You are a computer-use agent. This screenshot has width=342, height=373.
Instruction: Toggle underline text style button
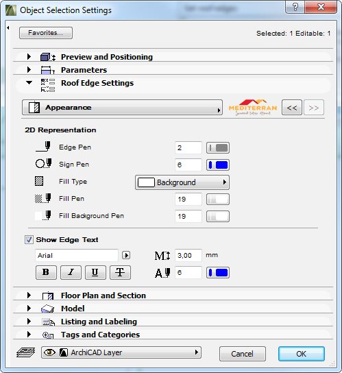(95, 272)
